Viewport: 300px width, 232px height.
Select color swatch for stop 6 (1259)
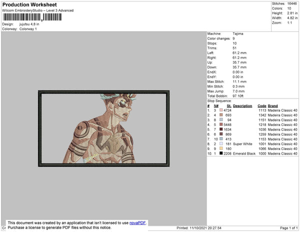click(221, 134)
